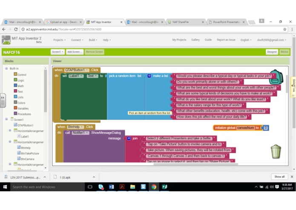Collapse the Screen1 tree node
Image resolution: width=296 pixels, height=210 pixels.
pyautogui.click(x=6, y=119)
